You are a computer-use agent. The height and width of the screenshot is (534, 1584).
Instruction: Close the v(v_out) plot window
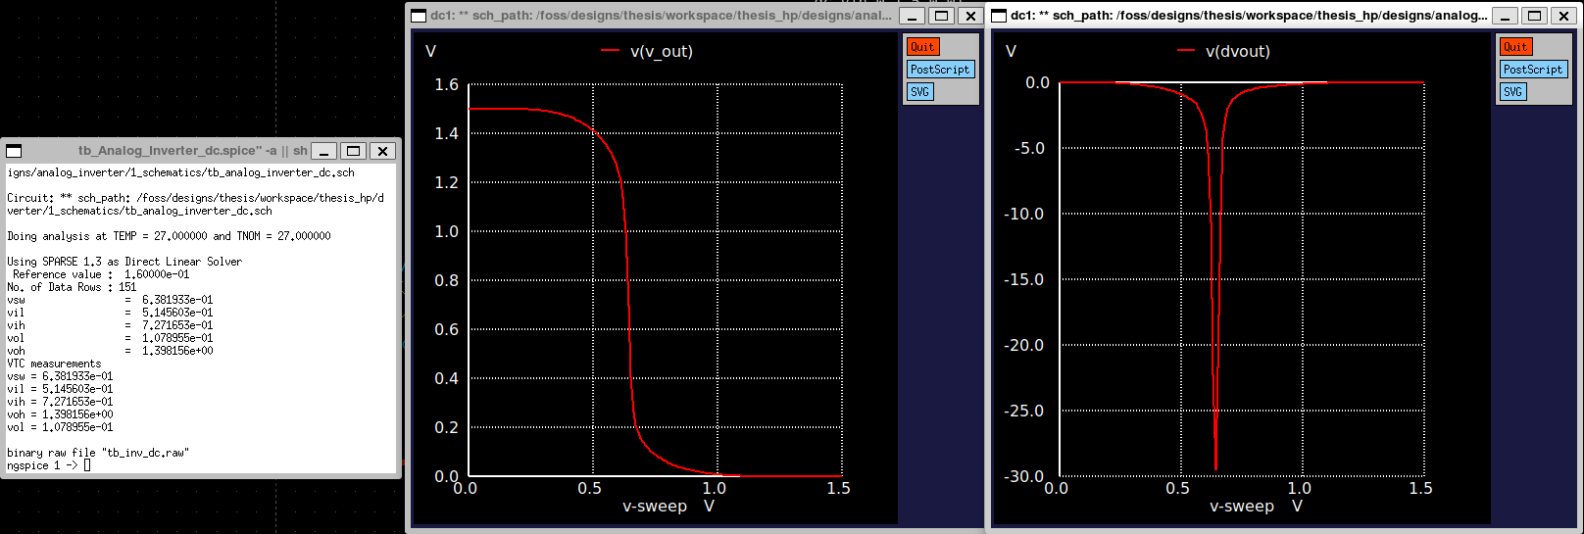970,16
